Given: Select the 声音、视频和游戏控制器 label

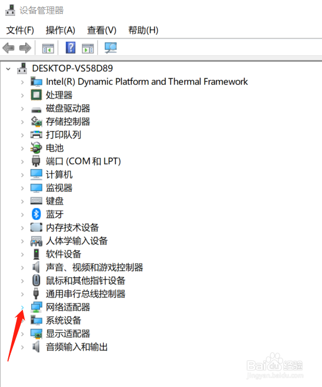Looking at the screenshot, I should (95, 267).
